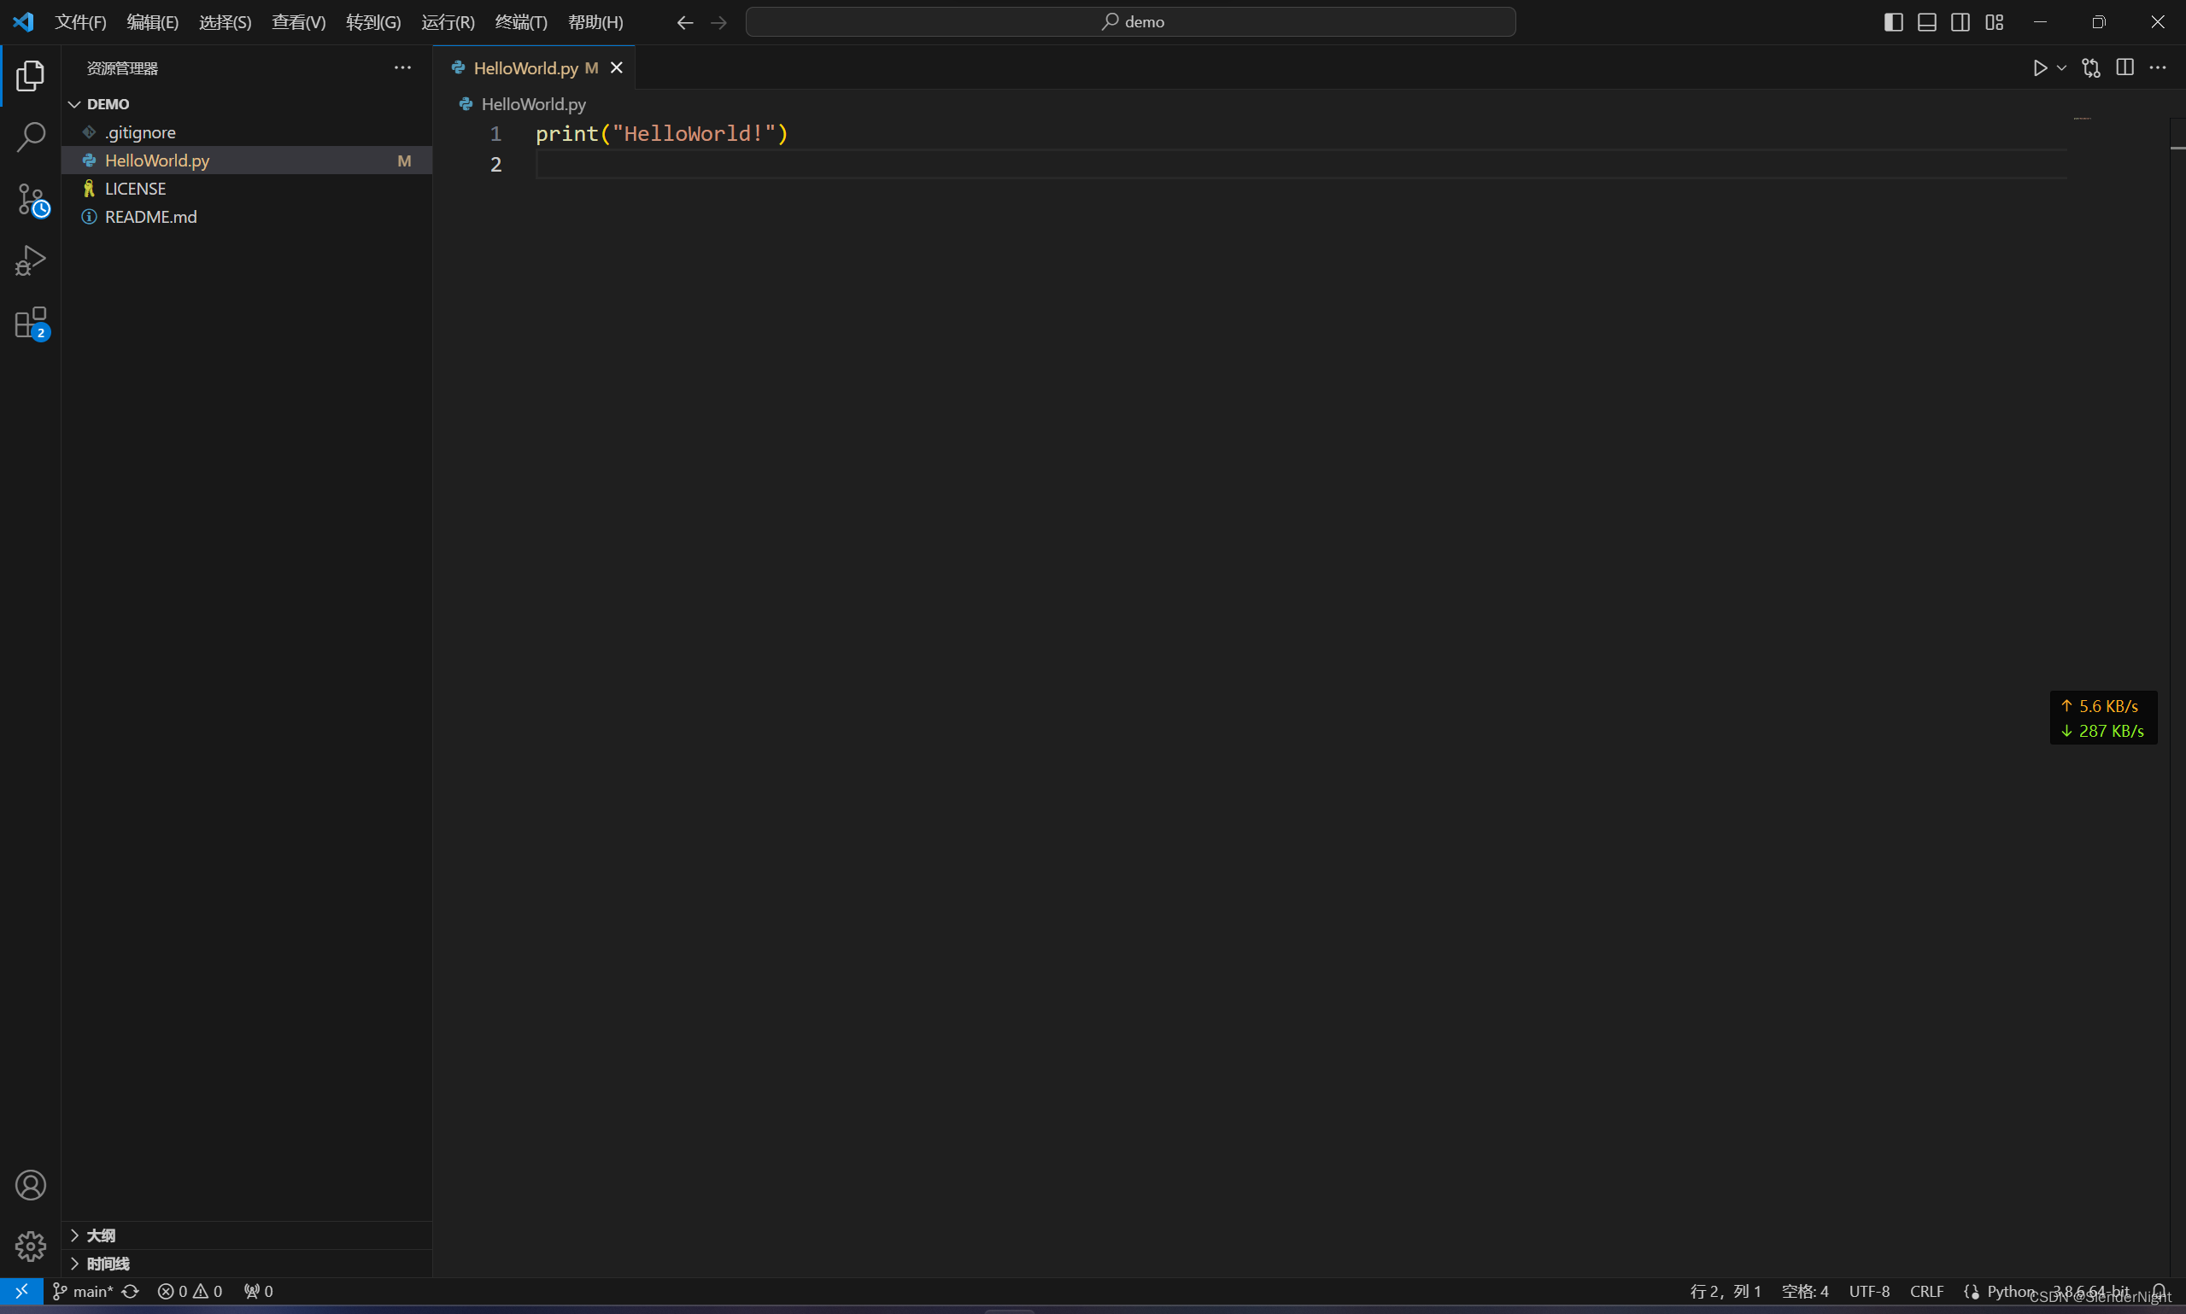Click the demo command center search box
The image size is (2186, 1314).
point(1130,22)
